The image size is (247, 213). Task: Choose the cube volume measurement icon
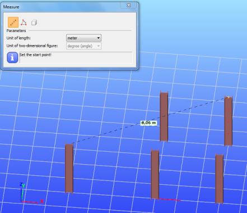(x=34, y=22)
